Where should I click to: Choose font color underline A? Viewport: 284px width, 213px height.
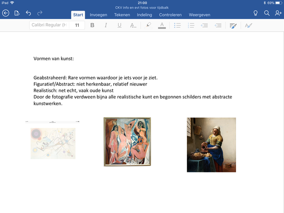162,25
